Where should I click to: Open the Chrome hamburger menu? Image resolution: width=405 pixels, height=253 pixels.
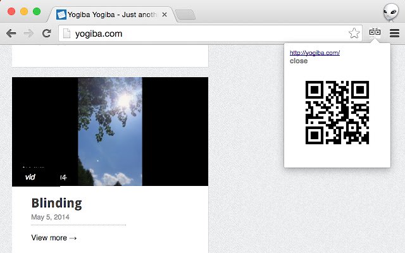[394, 33]
